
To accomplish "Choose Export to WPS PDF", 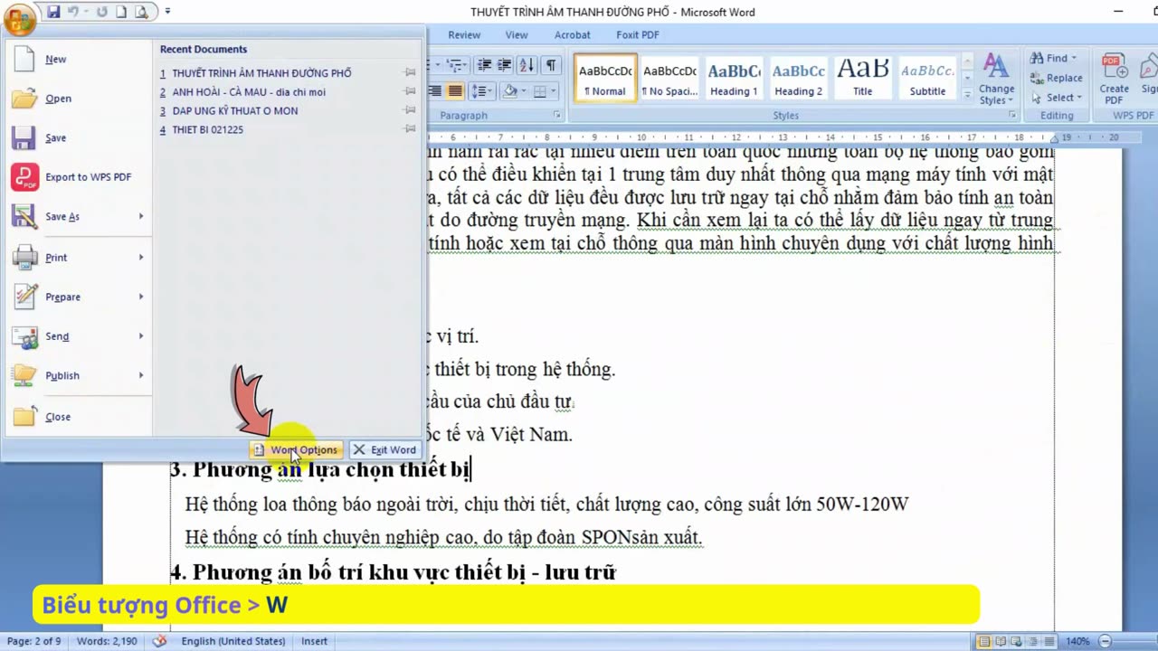I will [x=78, y=177].
